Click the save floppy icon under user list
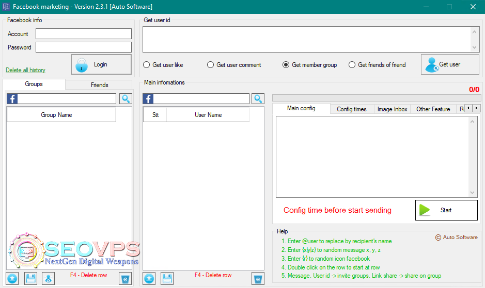Viewport: 485px width, 288px height. pos(167,278)
